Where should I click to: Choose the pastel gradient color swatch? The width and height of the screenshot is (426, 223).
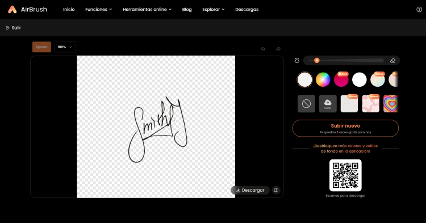(x=378, y=80)
